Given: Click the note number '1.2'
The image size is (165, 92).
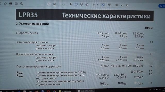Looking at the screenshot, I should click(x=151, y=66).
